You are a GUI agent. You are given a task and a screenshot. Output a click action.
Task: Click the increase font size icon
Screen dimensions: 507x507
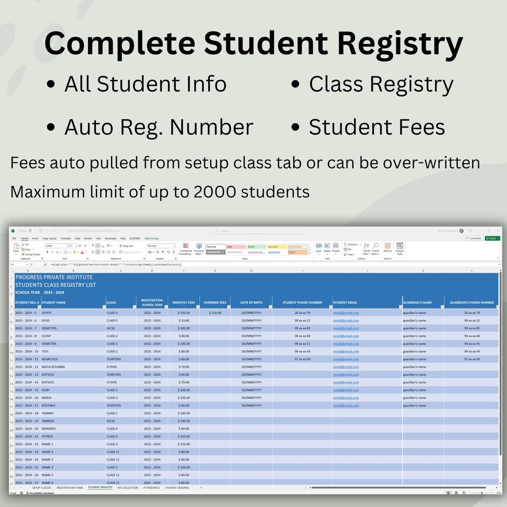80,246
